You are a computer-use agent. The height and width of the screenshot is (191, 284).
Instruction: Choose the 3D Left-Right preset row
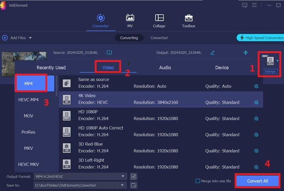[161, 164]
